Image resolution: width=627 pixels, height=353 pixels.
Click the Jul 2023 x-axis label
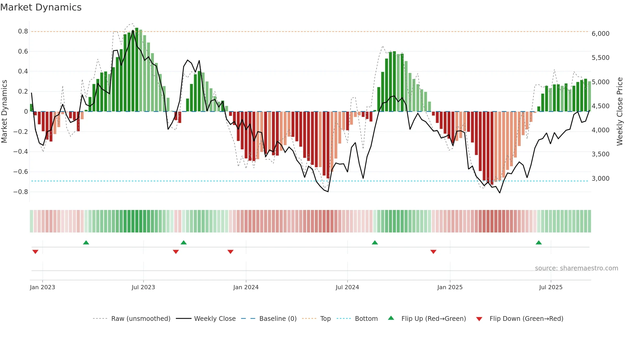tap(143, 287)
